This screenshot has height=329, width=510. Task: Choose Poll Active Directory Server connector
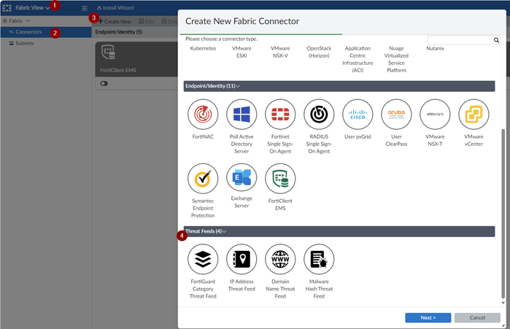[241, 115]
